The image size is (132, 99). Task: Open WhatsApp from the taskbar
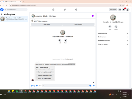tap(17, 91)
